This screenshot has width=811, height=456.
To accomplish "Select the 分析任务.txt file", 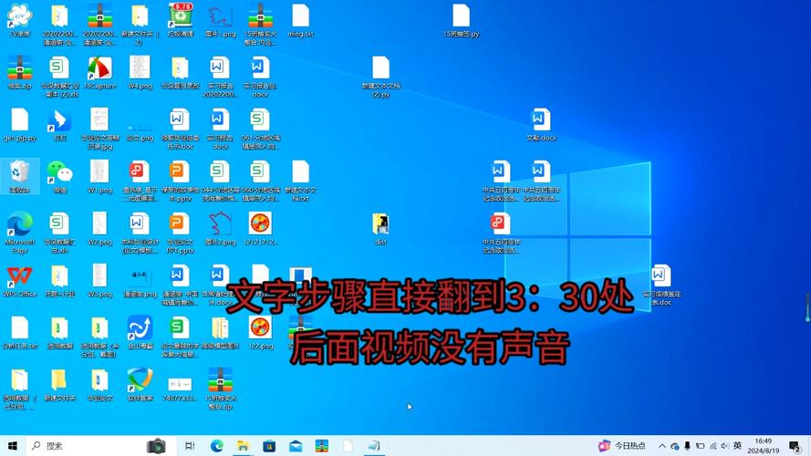I will pos(20,334).
